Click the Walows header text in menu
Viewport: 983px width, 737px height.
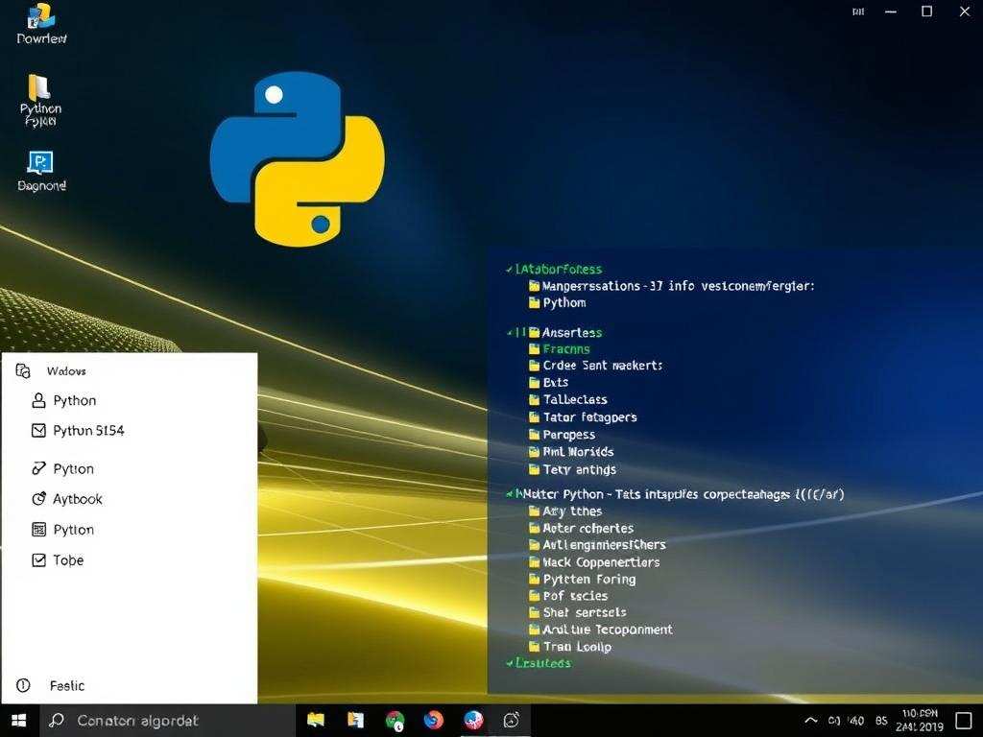click(x=66, y=371)
